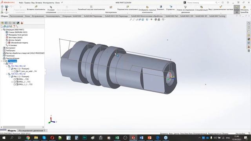251x141 pixels.
Task: Click Zoom to Fit magnifier in view toolbar
Action: [x=131, y=20]
